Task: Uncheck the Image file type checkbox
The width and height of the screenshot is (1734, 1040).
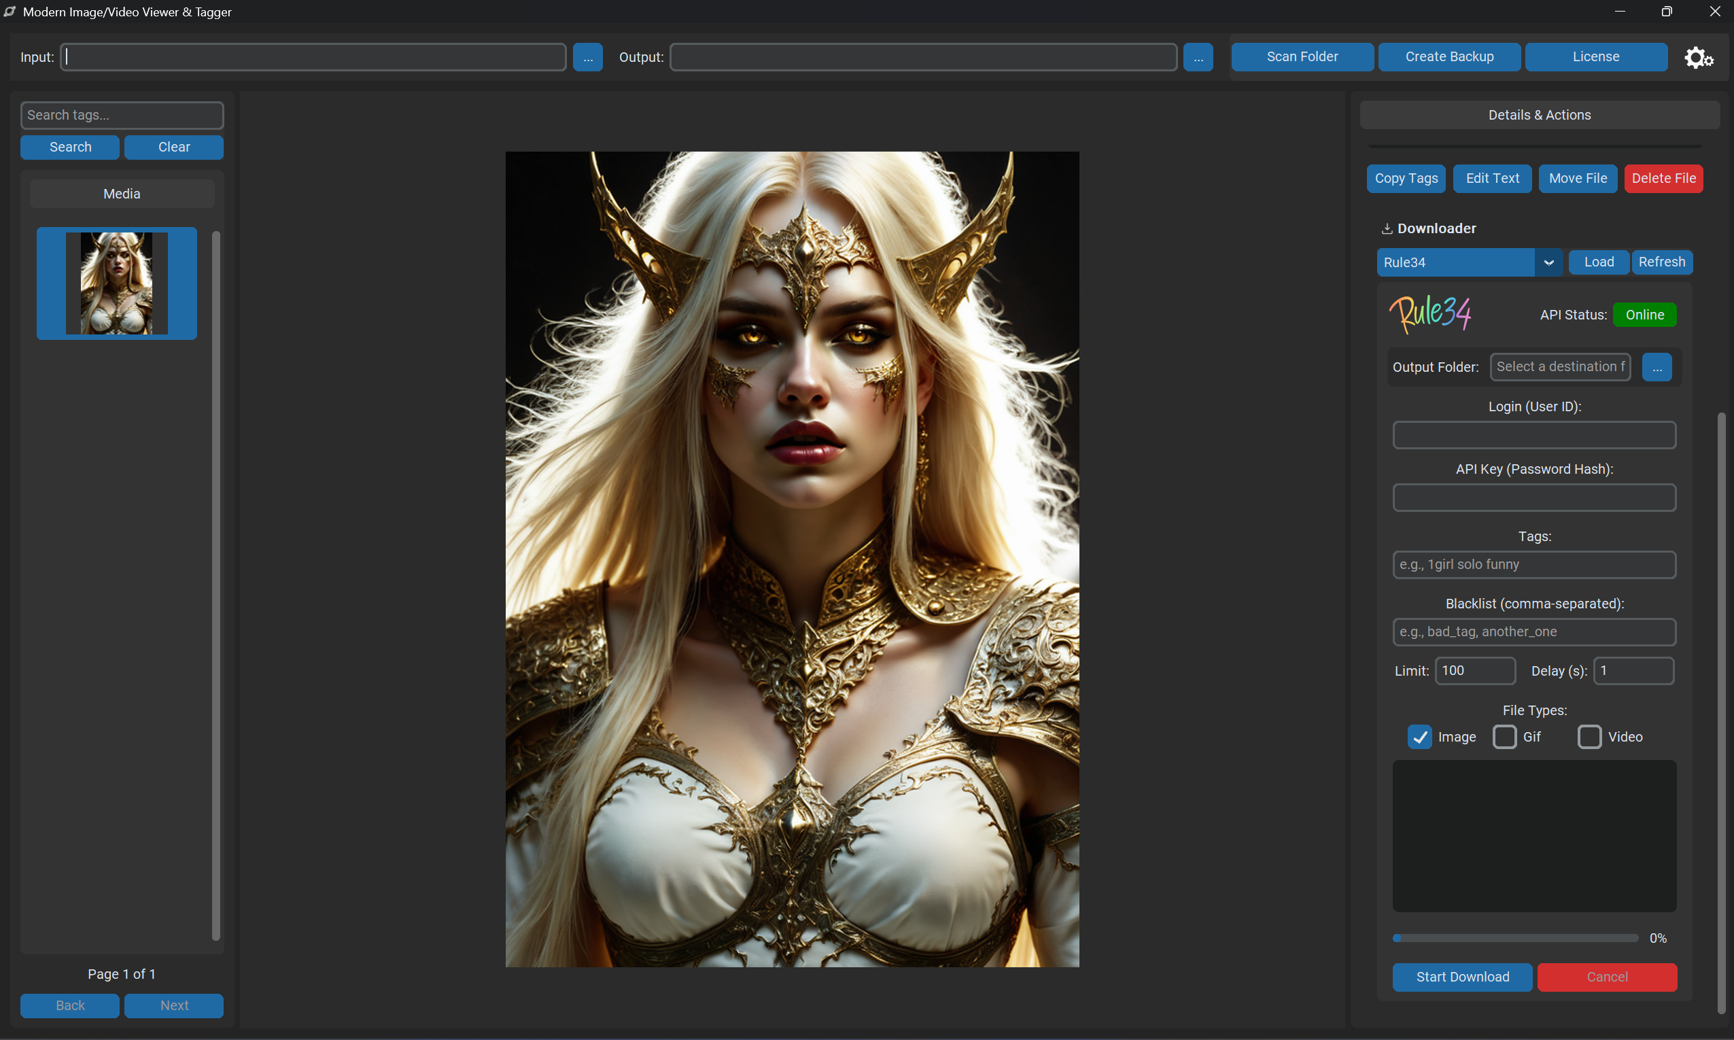Action: pos(1419,737)
